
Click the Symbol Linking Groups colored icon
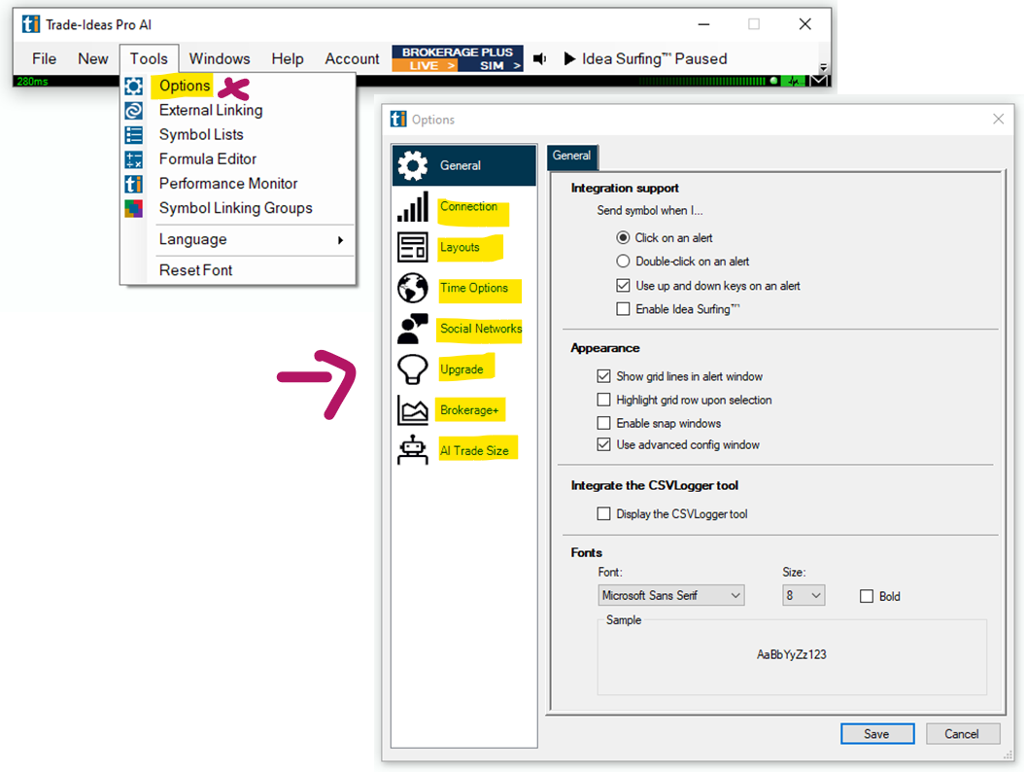pyautogui.click(x=133, y=208)
